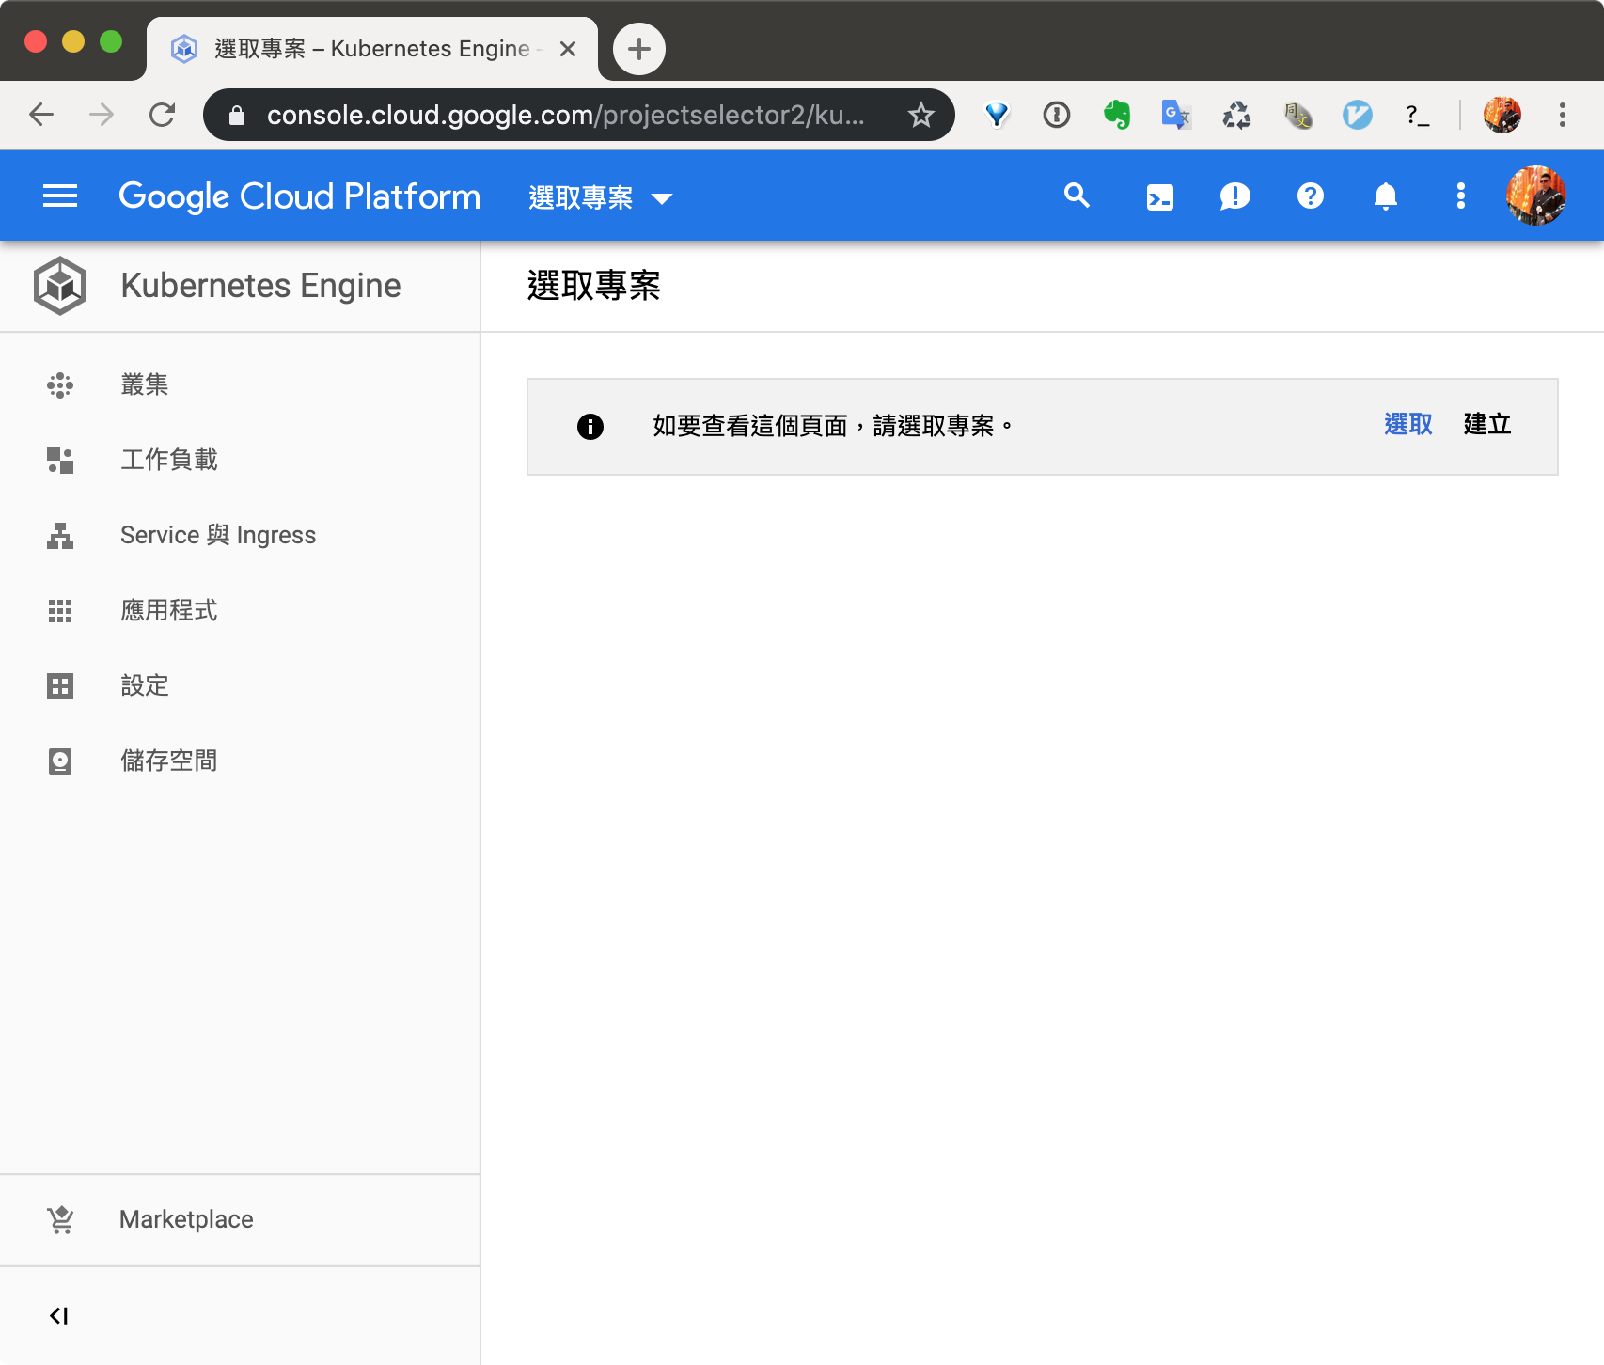Select Service 與 Ingress in sidebar

[240, 536]
